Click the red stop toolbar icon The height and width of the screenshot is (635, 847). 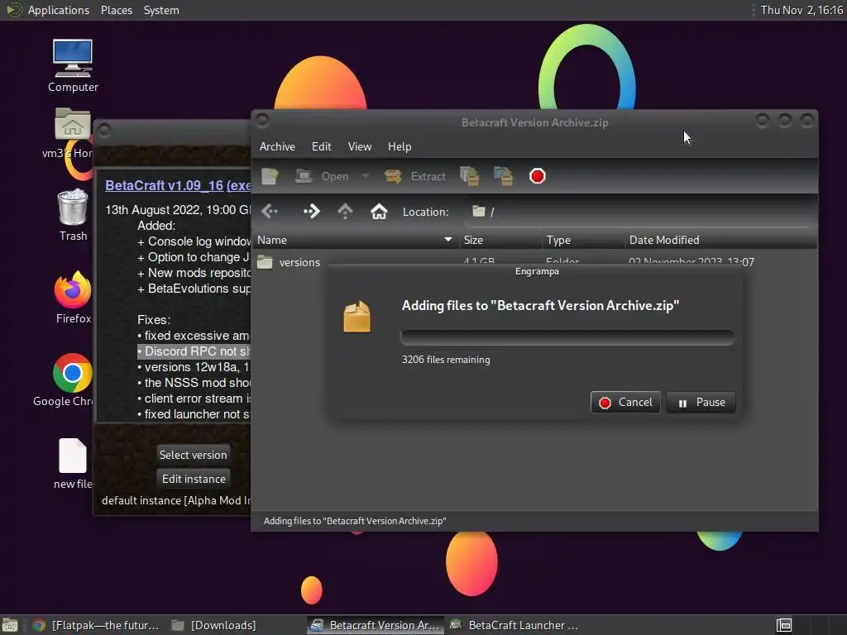538,176
